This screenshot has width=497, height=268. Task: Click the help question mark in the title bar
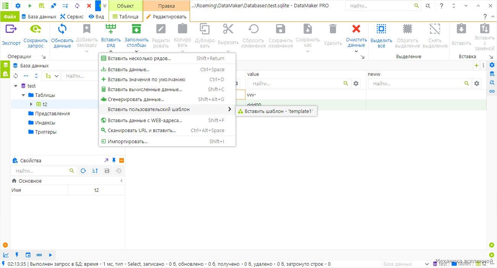coord(442,6)
